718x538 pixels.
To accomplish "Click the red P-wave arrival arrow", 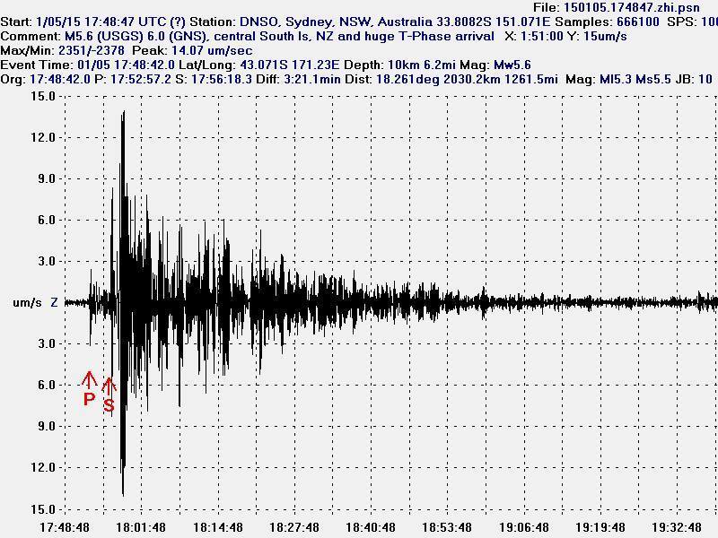I will pos(90,380).
